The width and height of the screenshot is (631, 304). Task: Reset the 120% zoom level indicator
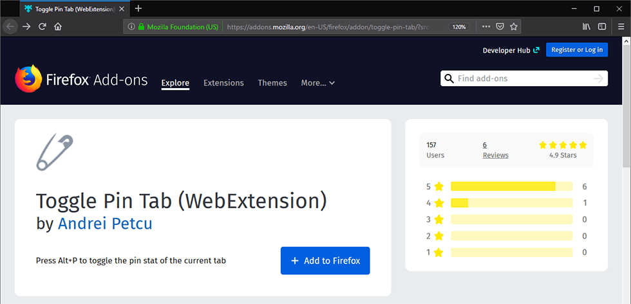click(x=458, y=27)
